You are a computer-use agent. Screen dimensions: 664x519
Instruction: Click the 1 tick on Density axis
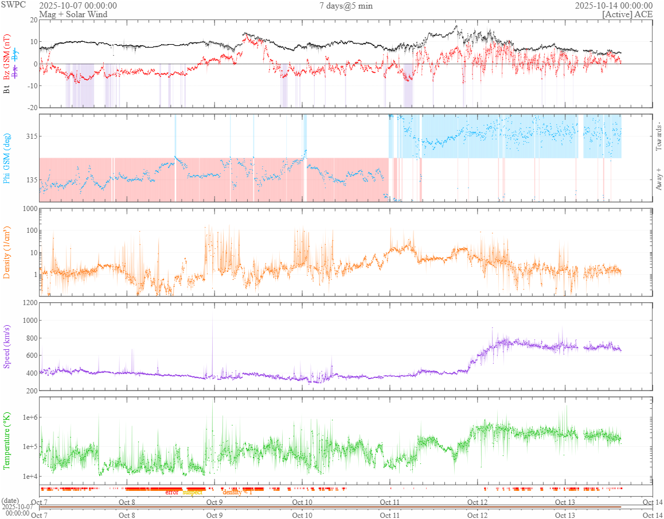(36, 275)
